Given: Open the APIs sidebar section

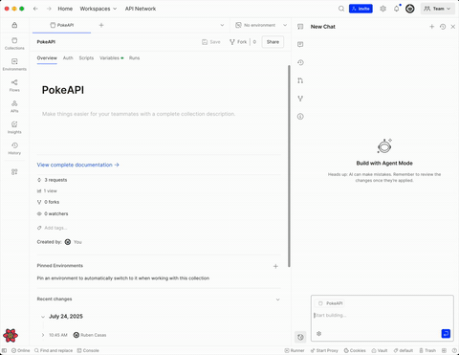Looking at the screenshot, I should click(14, 107).
